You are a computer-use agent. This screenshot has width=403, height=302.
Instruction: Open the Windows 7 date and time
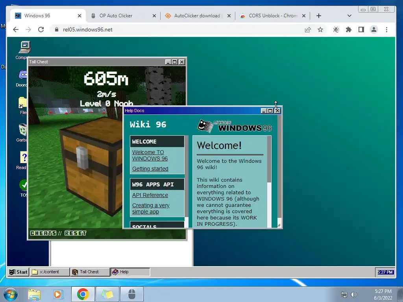click(x=383, y=295)
